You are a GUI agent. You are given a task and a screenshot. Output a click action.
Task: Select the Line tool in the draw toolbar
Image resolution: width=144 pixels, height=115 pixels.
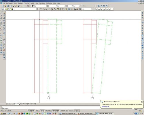1,13
